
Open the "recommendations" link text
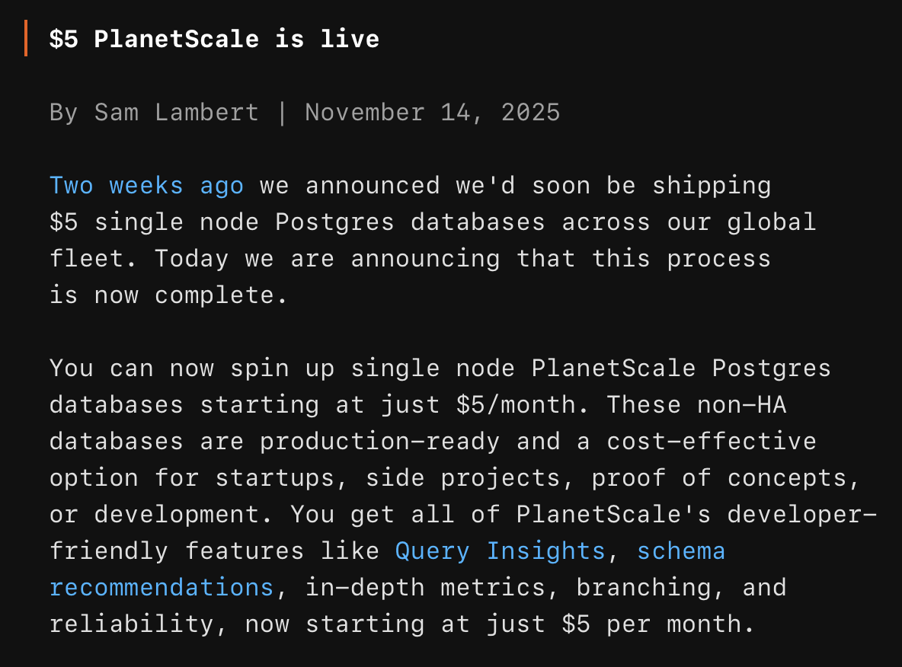(x=162, y=587)
